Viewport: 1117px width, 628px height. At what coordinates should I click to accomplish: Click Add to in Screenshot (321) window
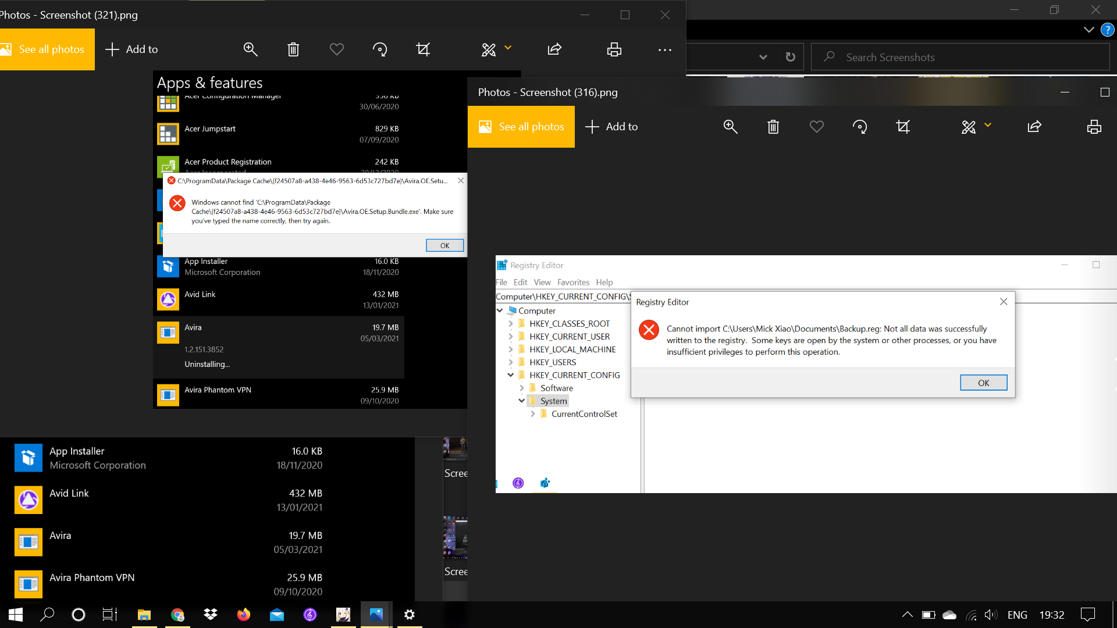(x=132, y=49)
